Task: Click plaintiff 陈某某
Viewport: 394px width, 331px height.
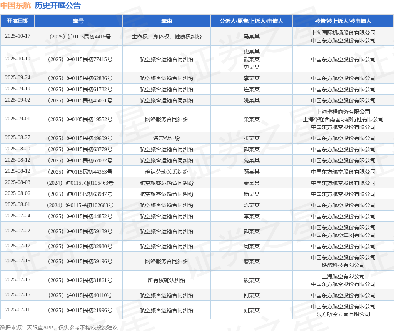Action: click(x=252, y=205)
